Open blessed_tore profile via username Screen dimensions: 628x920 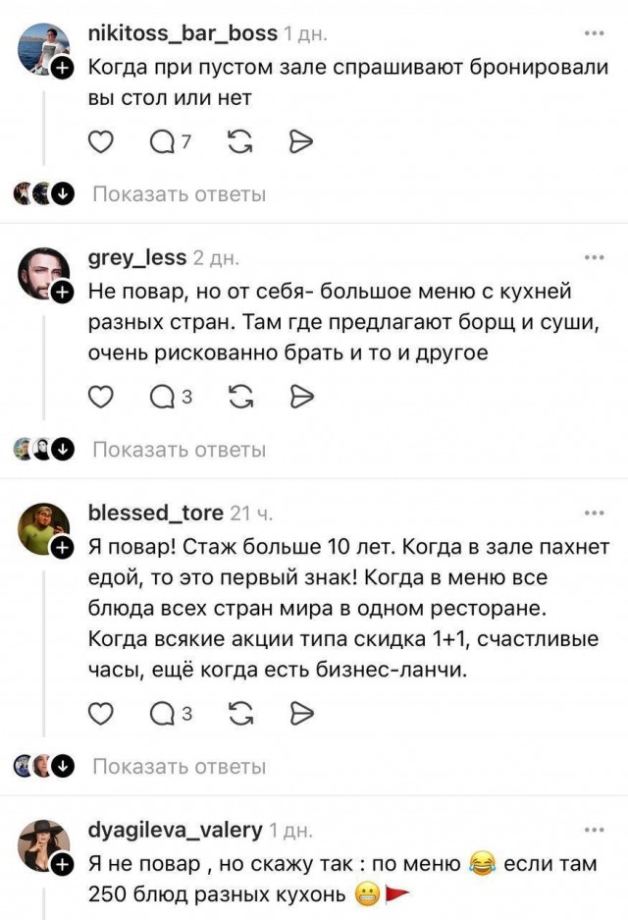155,513
